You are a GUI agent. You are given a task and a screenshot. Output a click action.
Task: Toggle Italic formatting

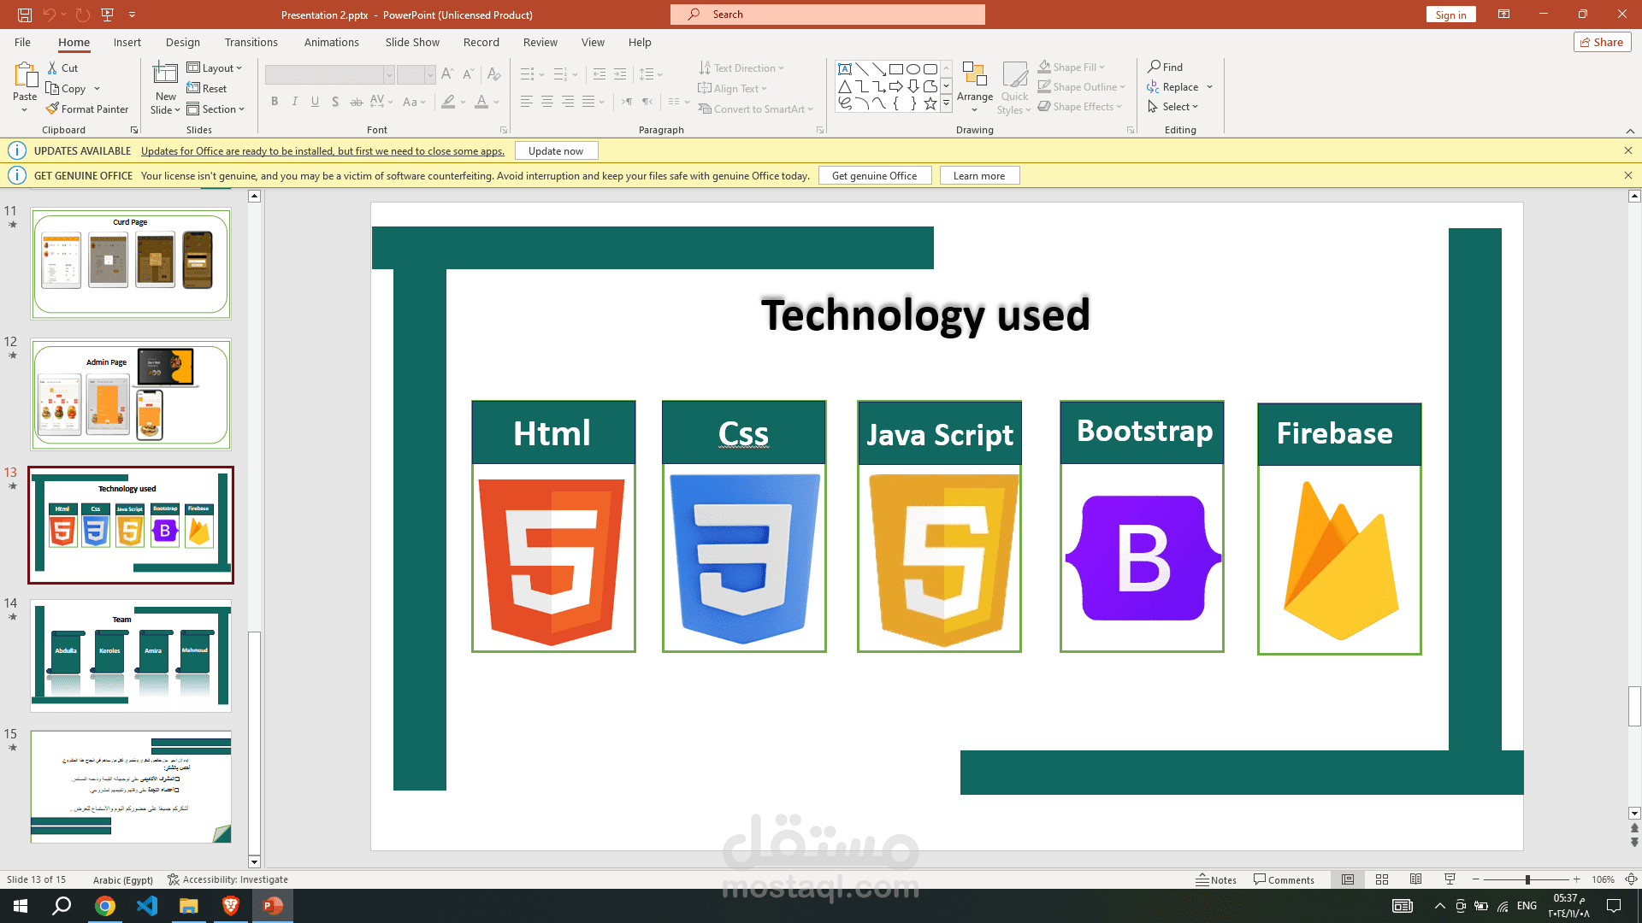[295, 102]
